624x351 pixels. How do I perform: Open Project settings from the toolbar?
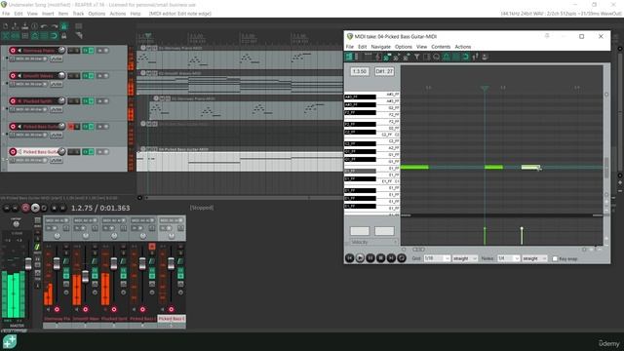coord(34,26)
